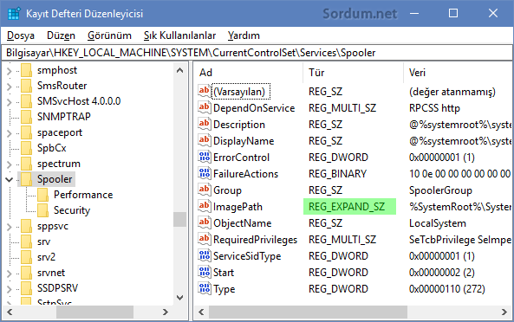Click the tree pane scroll down arrow
Viewport: 514px width, 322px height.
coord(179,297)
